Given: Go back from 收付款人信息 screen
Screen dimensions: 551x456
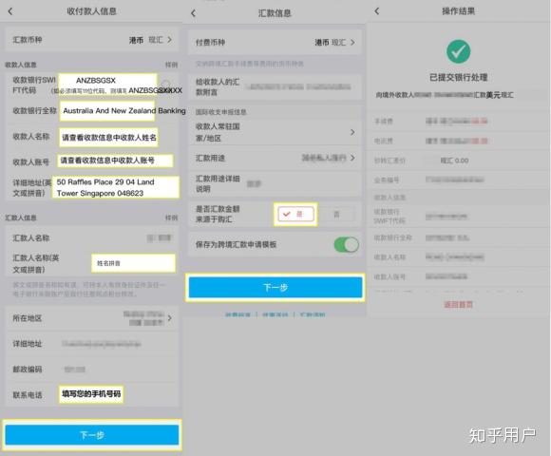Looking at the screenshot, I should point(10,11).
